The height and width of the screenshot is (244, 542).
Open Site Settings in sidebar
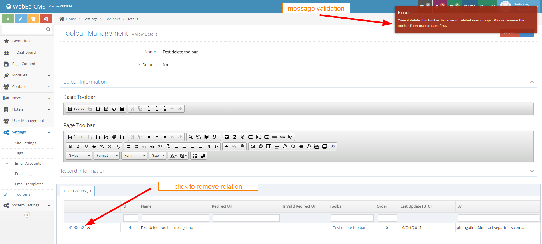25,143
